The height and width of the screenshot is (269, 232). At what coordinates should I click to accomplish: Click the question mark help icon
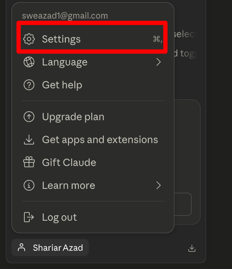point(29,85)
